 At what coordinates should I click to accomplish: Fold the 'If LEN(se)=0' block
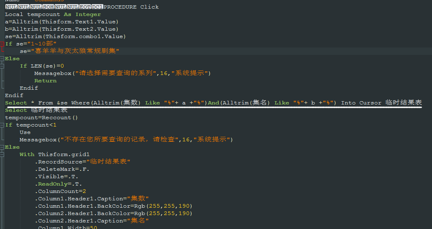coord(2,66)
